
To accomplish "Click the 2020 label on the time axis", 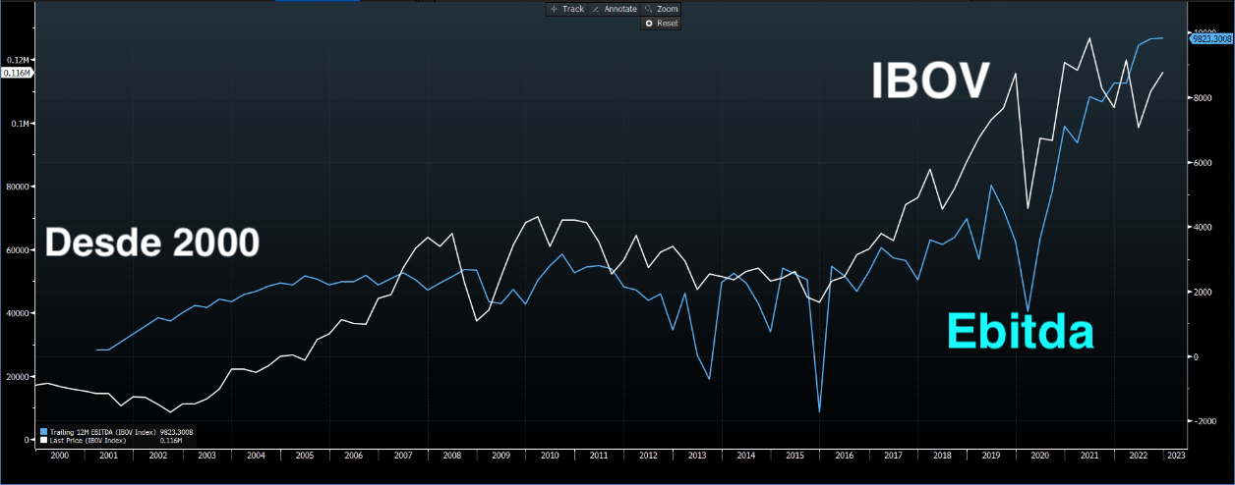I will 1040,456.
